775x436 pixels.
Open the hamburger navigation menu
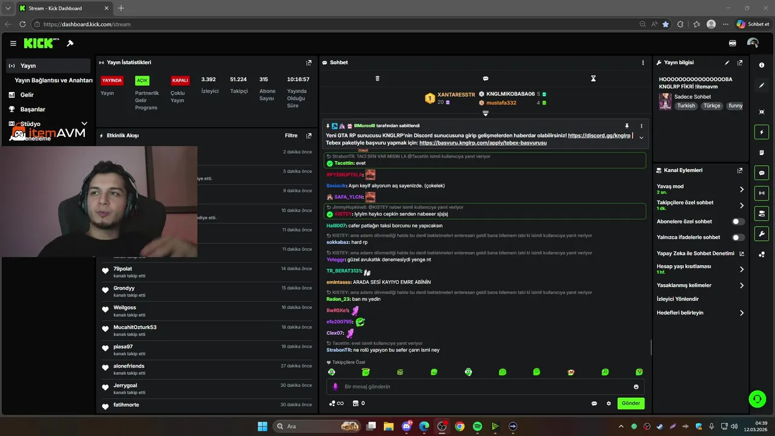coord(13,44)
